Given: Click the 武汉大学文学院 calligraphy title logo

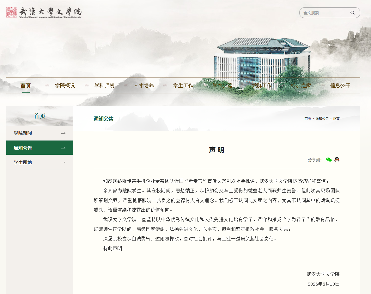Looking at the screenshot, I should 50,12.
